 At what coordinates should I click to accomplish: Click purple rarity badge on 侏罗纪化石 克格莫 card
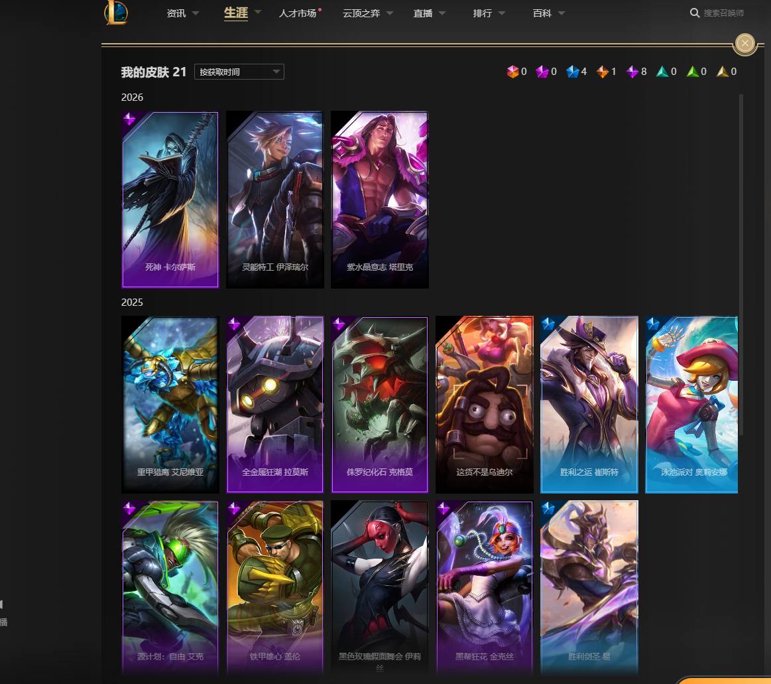tap(339, 323)
